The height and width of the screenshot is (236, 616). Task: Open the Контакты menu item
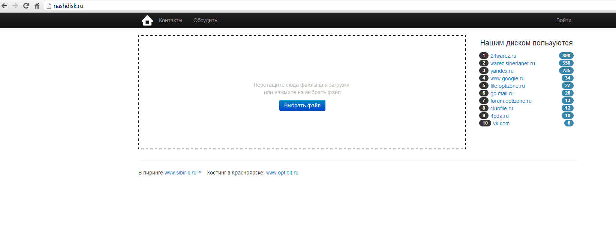point(170,20)
